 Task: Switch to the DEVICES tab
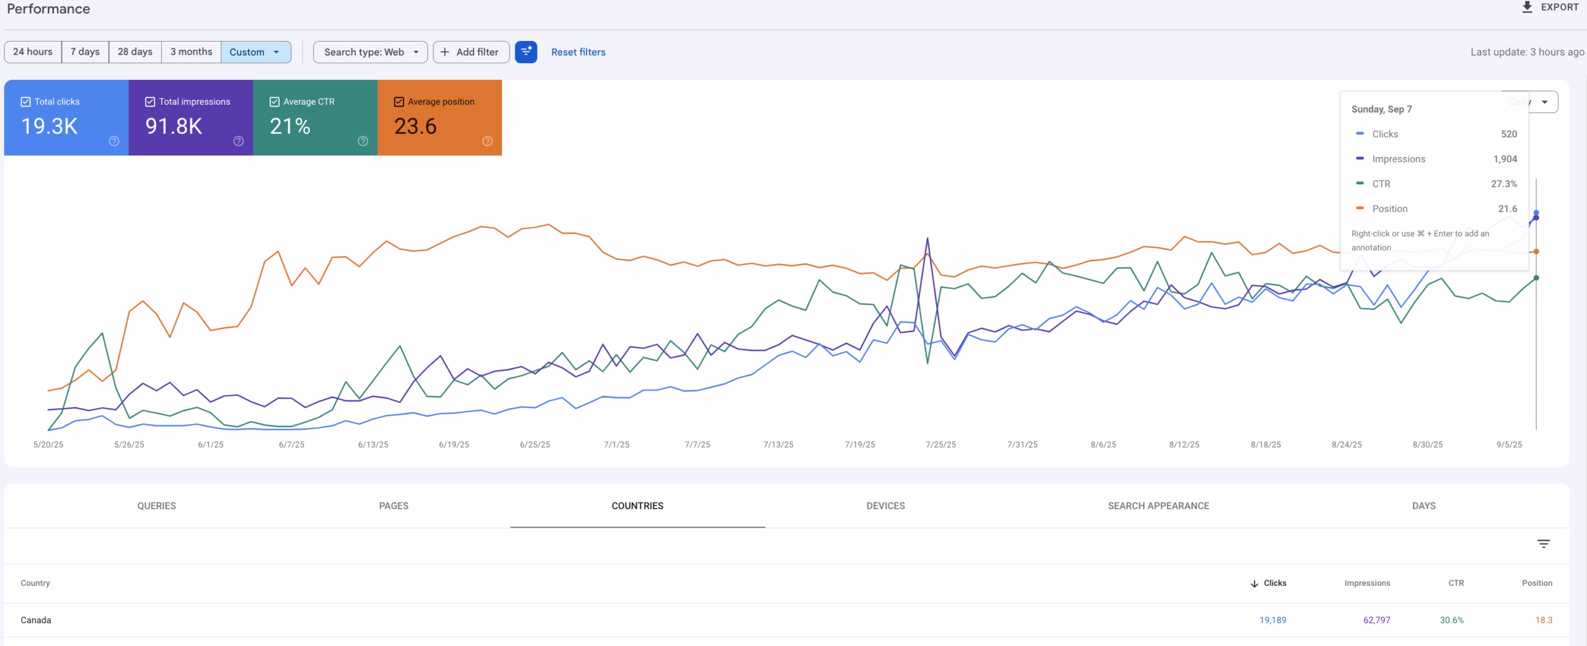pos(885,506)
